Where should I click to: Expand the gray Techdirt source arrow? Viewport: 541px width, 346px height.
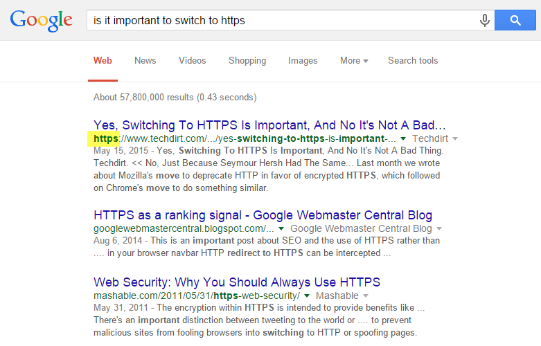click(455, 139)
